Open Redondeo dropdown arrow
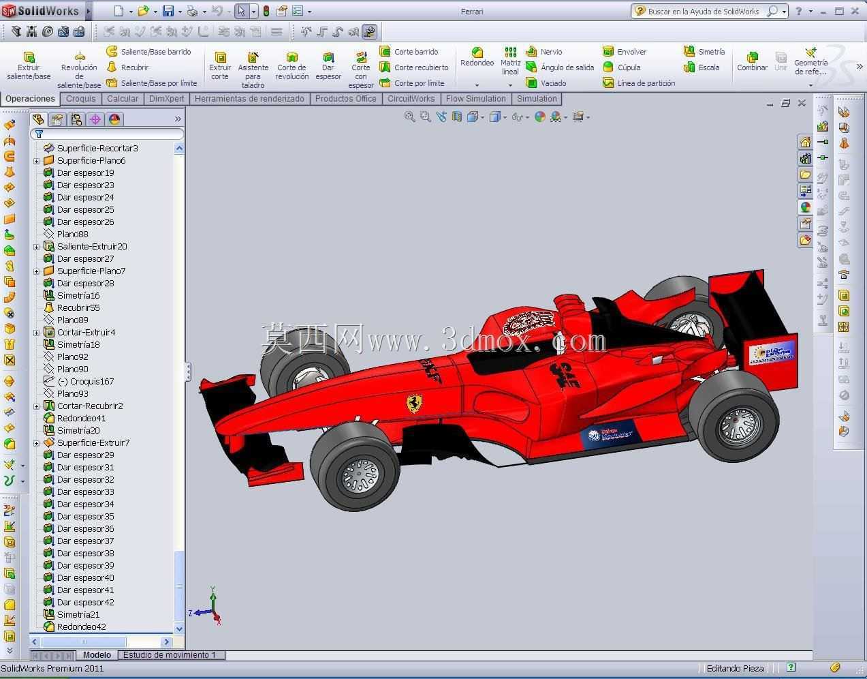 click(x=477, y=85)
